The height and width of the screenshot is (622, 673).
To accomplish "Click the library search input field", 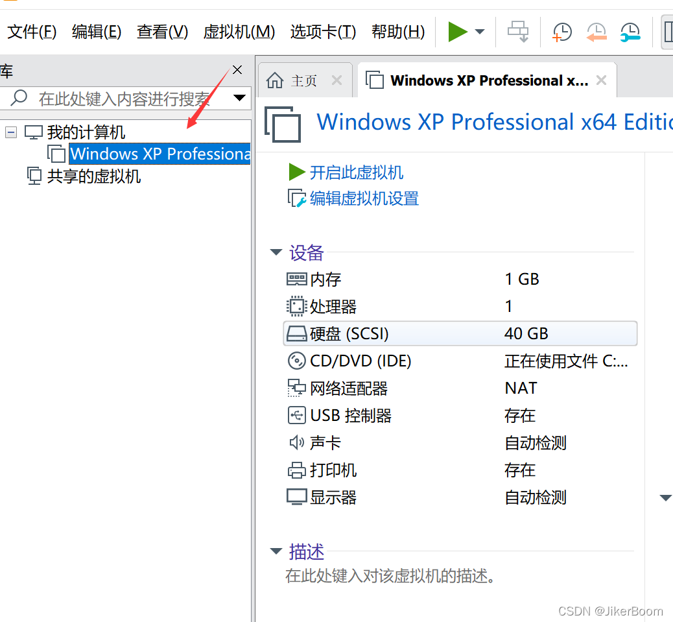I will pyautogui.click(x=124, y=99).
